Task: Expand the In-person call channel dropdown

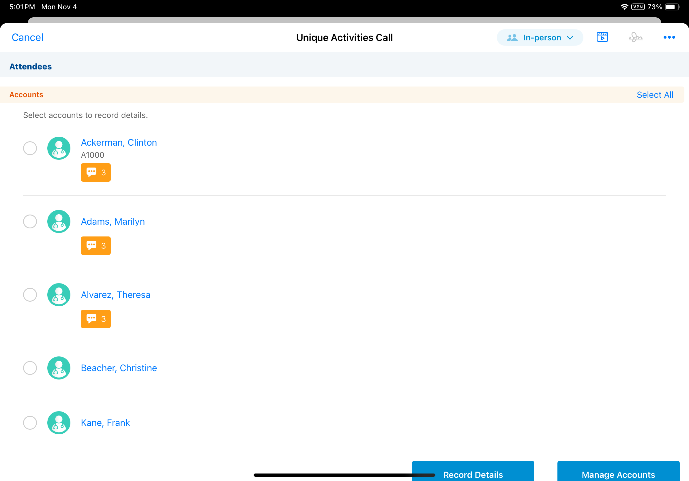Action: 540,37
